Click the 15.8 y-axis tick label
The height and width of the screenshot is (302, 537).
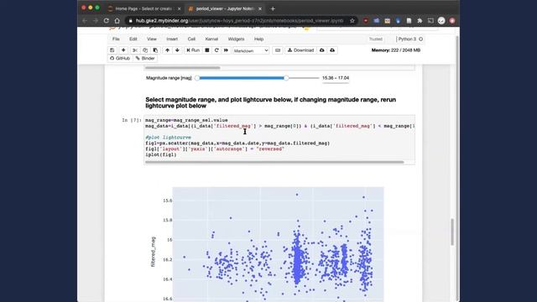(168, 220)
